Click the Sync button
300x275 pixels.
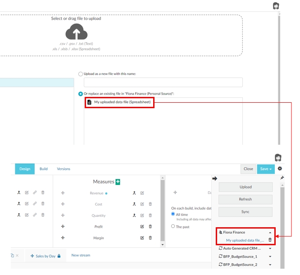click(x=245, y=212)
